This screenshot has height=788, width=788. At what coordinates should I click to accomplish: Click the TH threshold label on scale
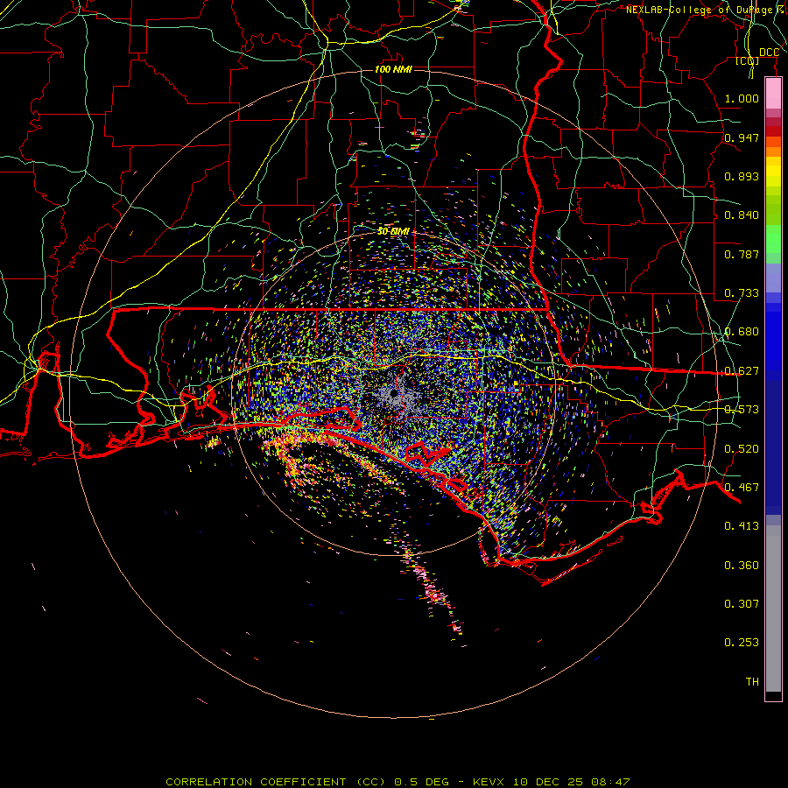pos(752,682)
